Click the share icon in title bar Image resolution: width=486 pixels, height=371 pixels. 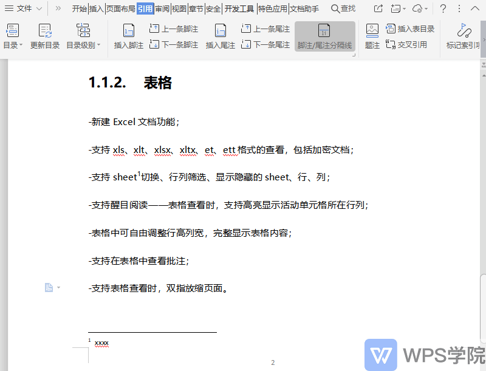click(378, 9)
